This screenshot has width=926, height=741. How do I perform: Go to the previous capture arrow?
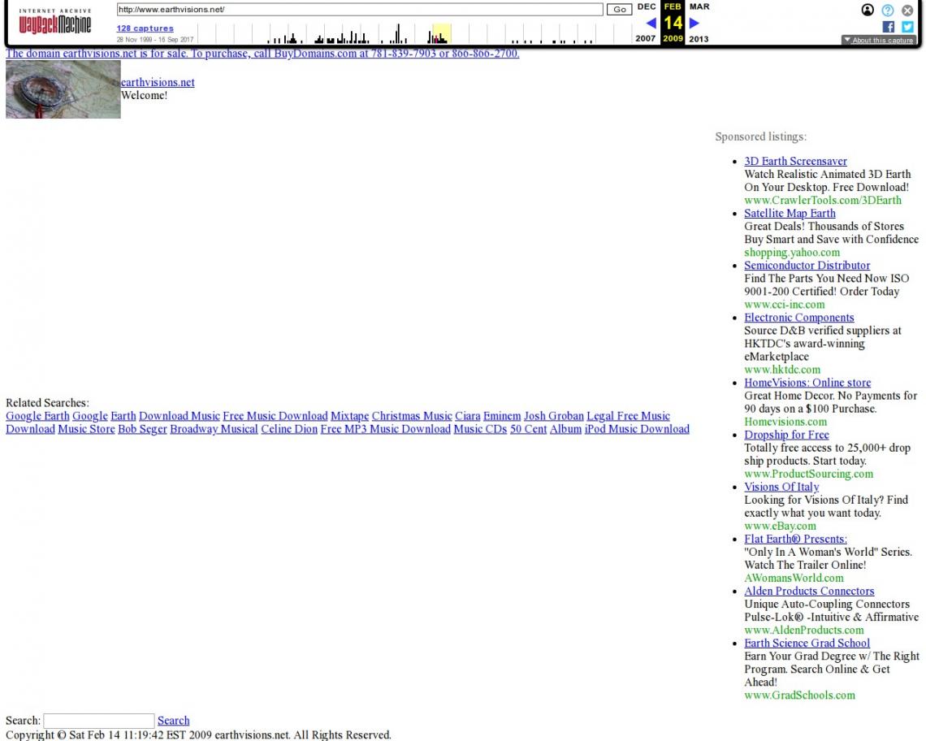(x=651, y=23)
